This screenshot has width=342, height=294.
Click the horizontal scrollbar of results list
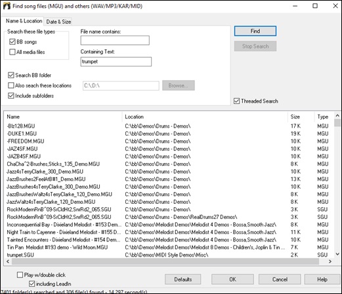click(x=165, y=261)
